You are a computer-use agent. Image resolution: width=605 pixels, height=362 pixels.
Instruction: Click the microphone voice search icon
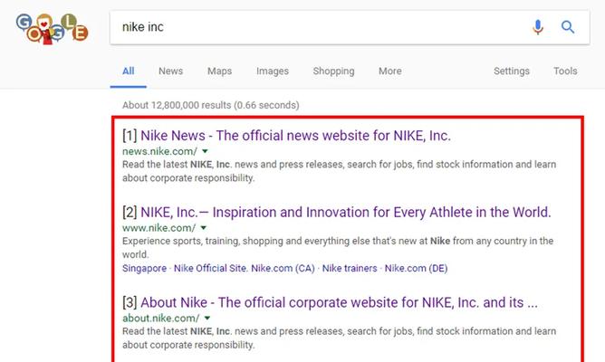(x=538, y=27)
